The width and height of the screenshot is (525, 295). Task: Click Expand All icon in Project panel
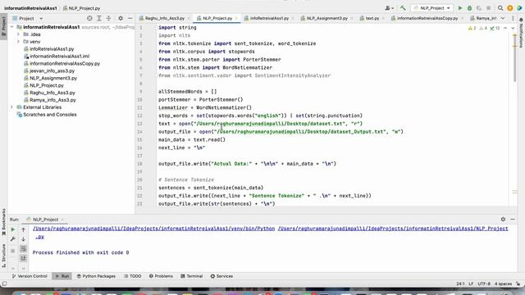point(99,18)
